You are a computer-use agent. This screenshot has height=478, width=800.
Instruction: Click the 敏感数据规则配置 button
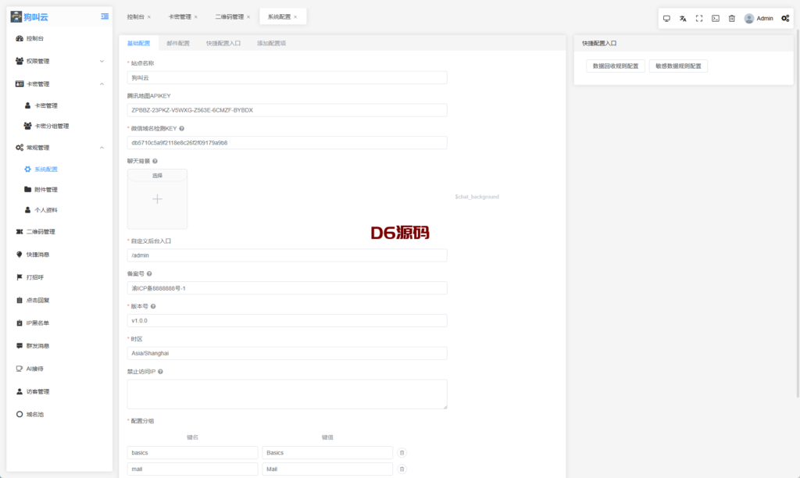click(678, 66)
